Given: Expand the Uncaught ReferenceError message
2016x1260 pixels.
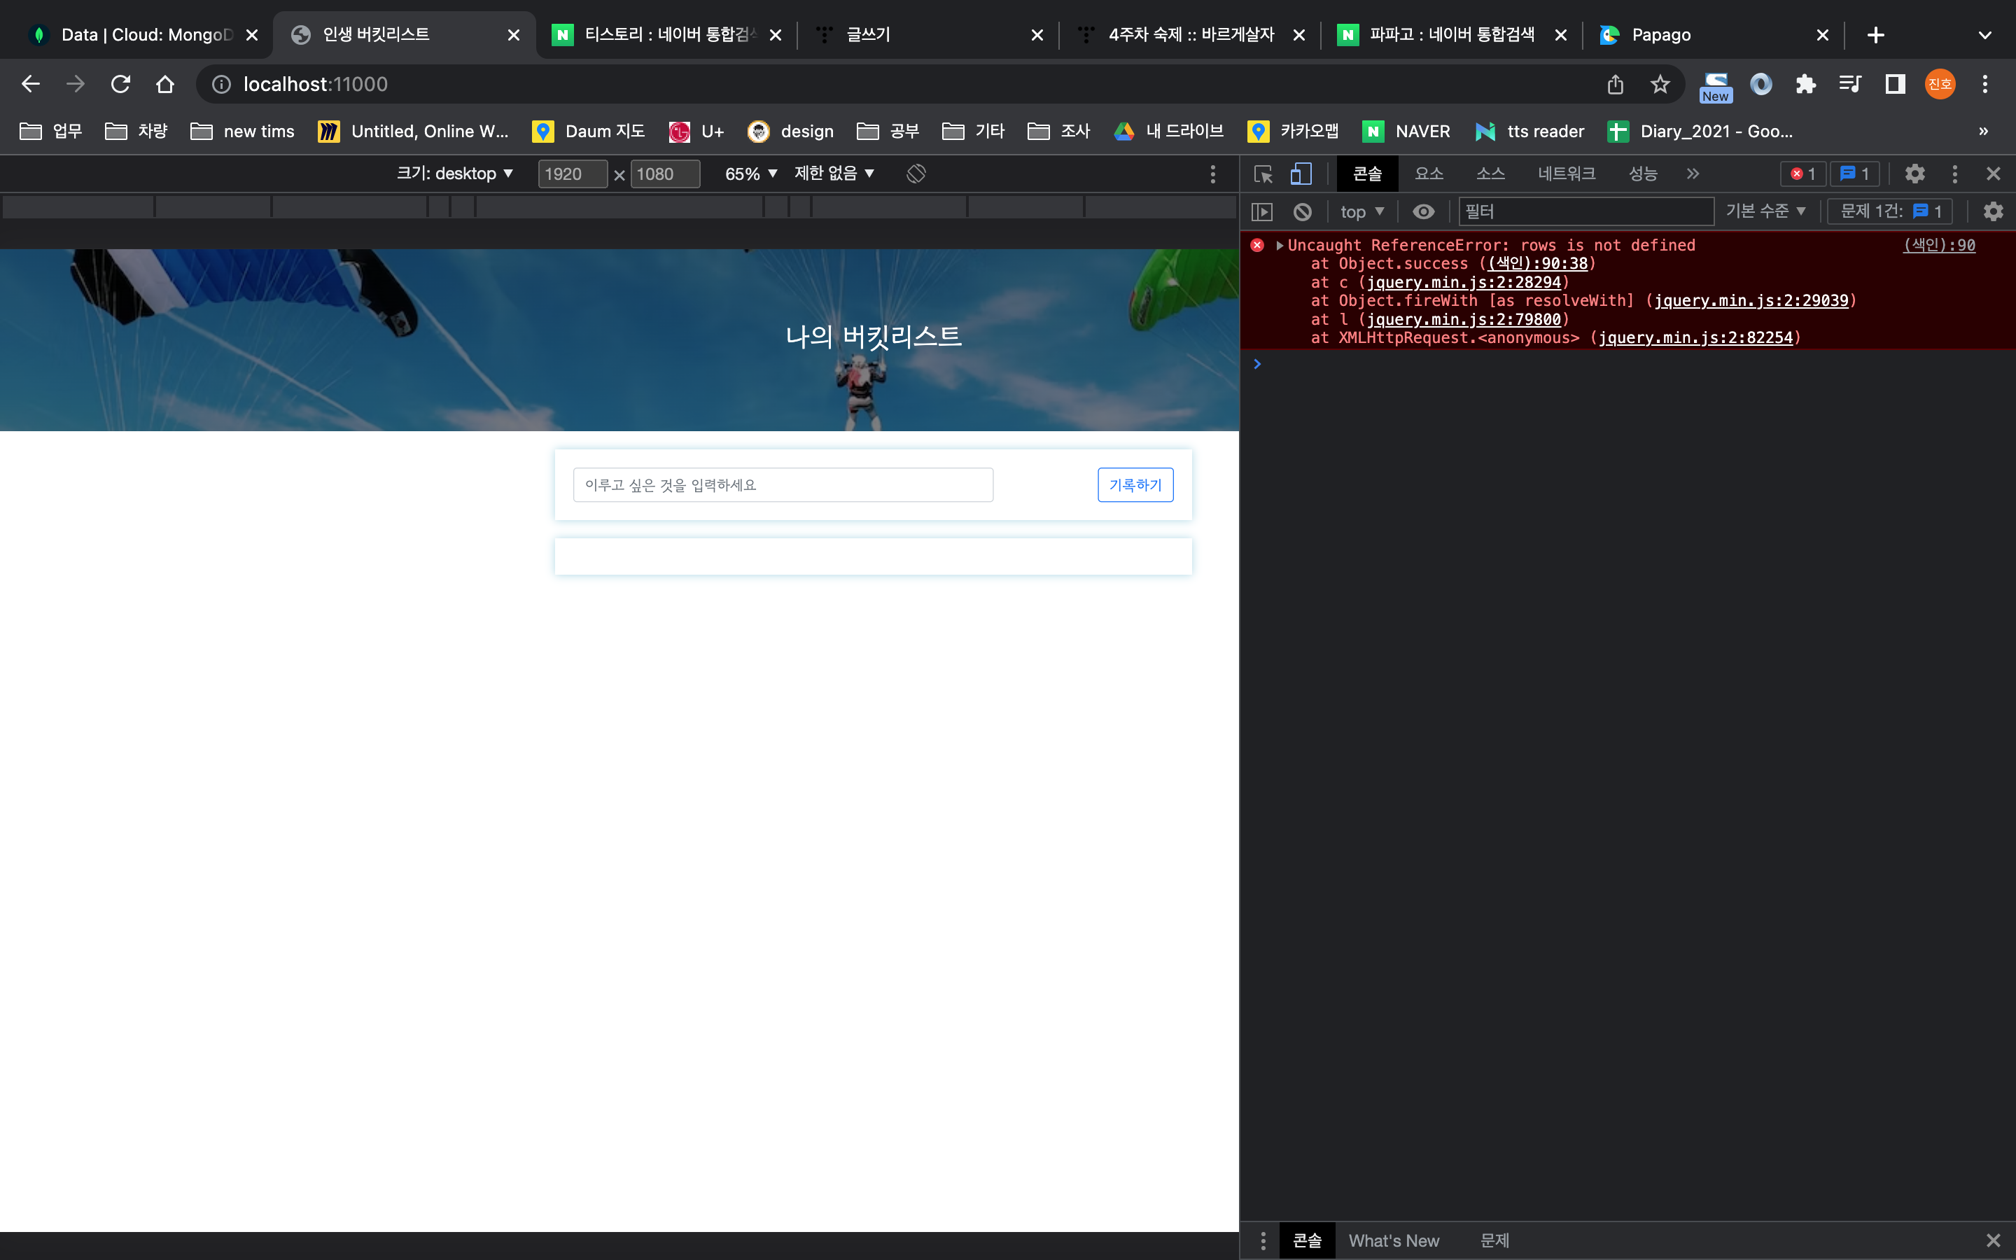Looking at the screenshot, I should (x=1280, y=245).
